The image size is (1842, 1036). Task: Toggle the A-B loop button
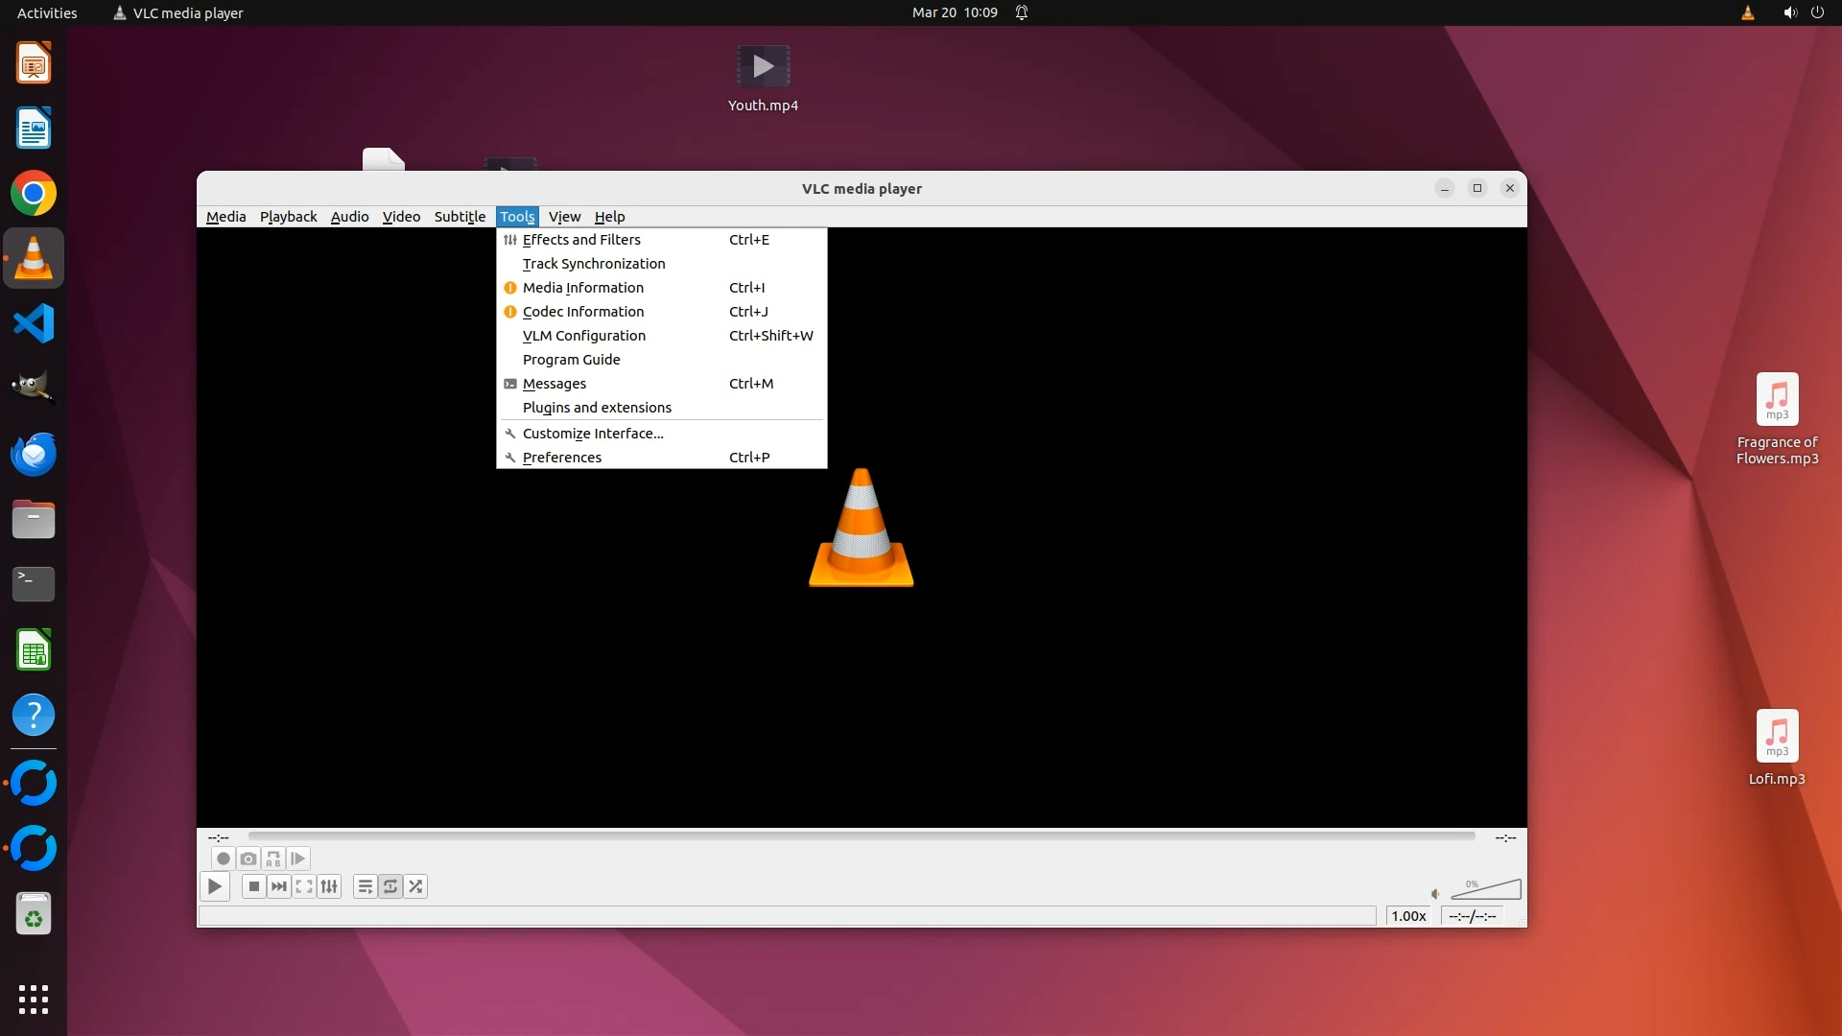tap(273, 859)
